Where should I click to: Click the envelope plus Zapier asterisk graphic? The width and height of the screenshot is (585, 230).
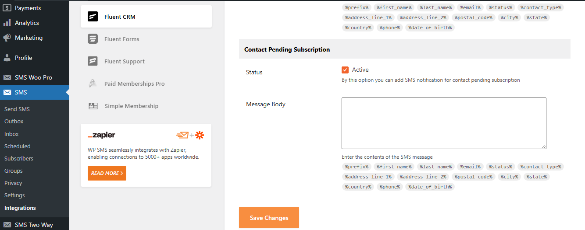(x=190, y=135)
